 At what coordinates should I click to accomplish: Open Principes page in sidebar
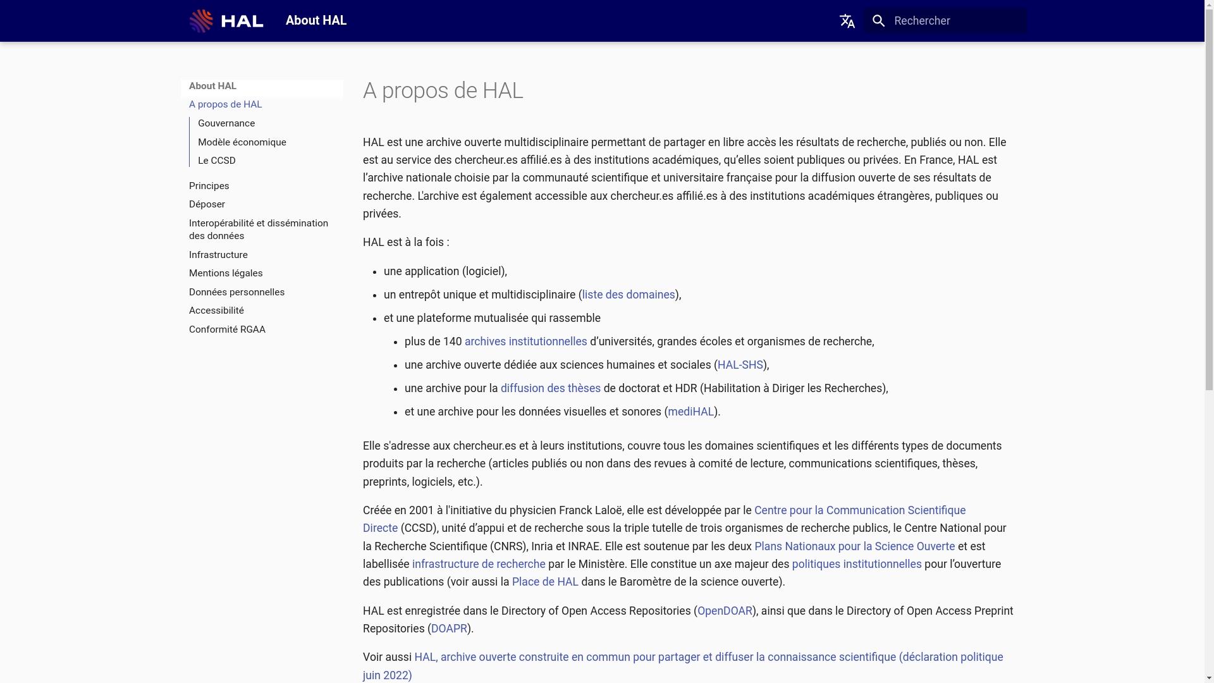tap(209, 186)
